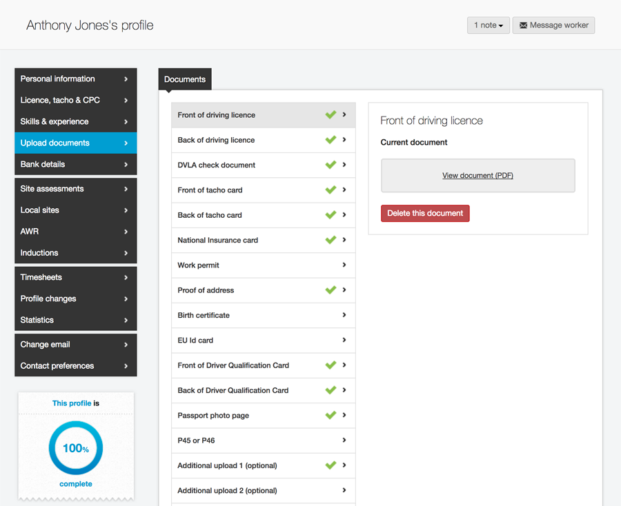Click chevron arrow beside Timesheets
This screenshot has height=506, width=621.
[126, 278]
